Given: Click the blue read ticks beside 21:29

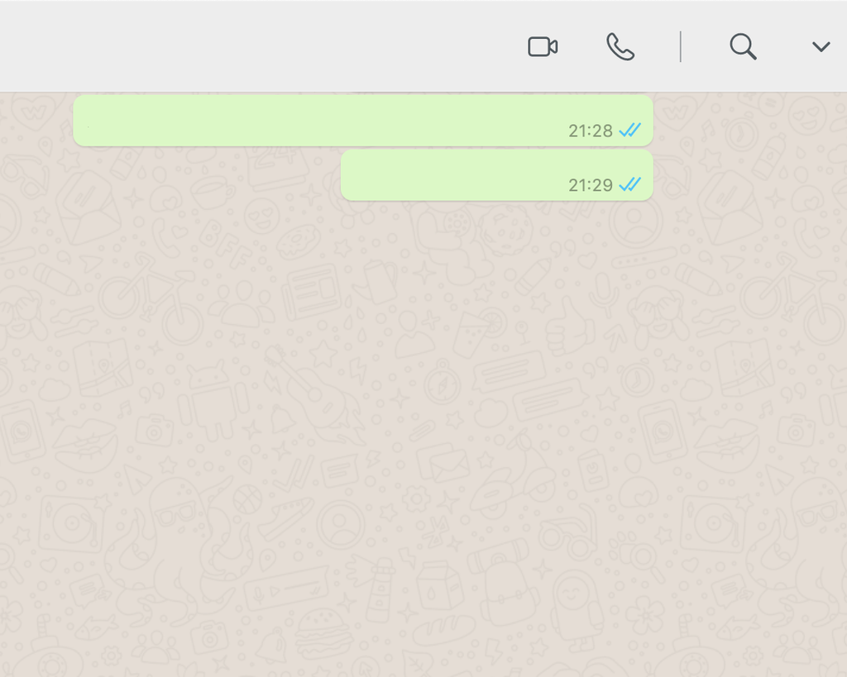Looking at the screenshot, I should click(629, 184).
